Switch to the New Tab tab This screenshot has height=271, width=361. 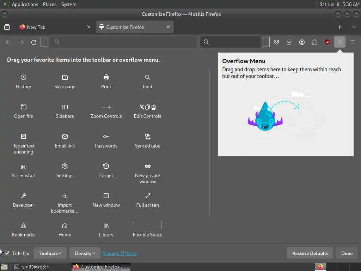pos(55,27)
